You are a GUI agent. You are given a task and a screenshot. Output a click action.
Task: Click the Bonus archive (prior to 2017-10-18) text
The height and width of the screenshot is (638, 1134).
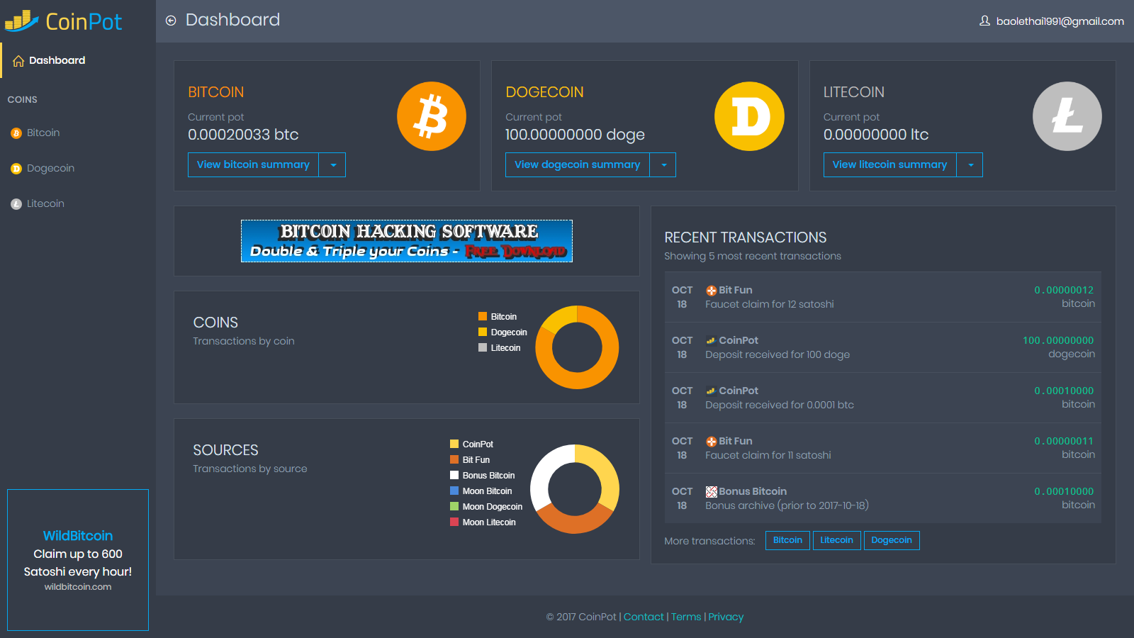(x=787, y=506)
